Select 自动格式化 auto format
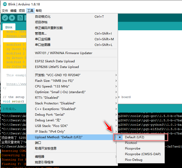Screen dimensions: 182x168 [72, 17]
